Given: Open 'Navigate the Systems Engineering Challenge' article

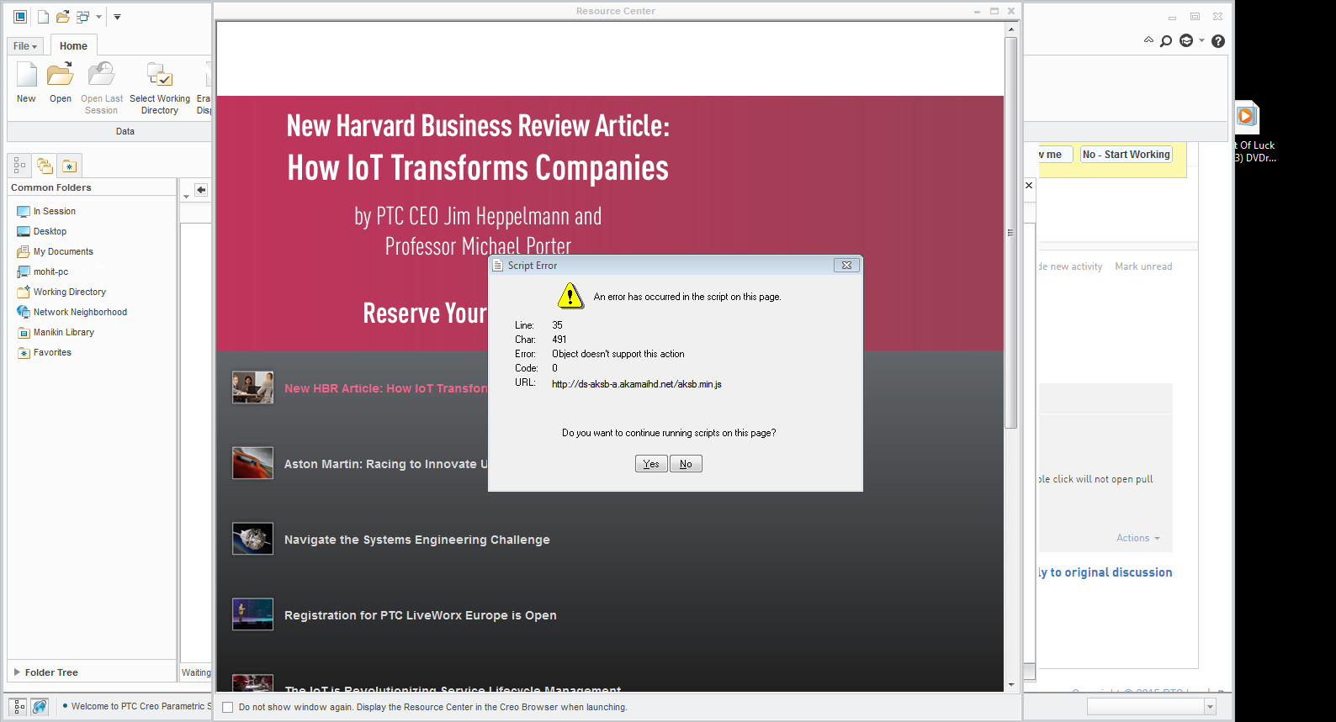Looking at the screenshot, I should click(417, 540).
